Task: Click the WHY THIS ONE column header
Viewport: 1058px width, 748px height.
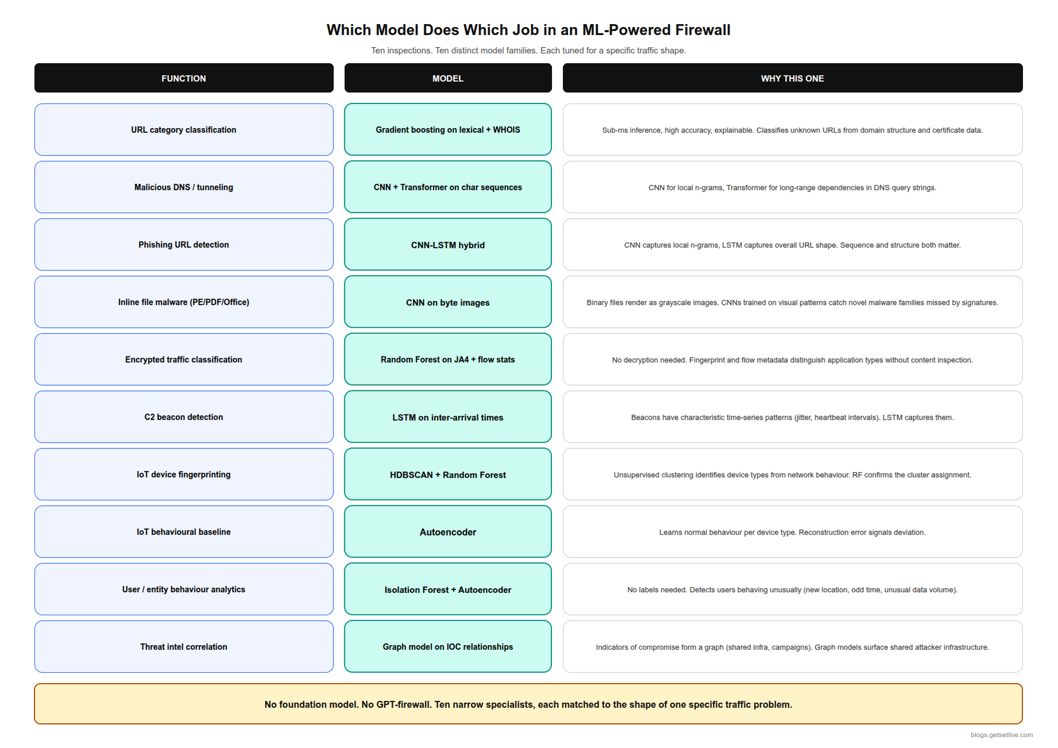Action: pos(792,78)
